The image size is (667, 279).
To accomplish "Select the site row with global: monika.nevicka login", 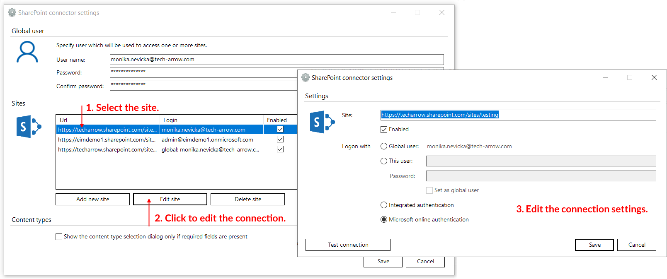I will (x=177, y=149).
